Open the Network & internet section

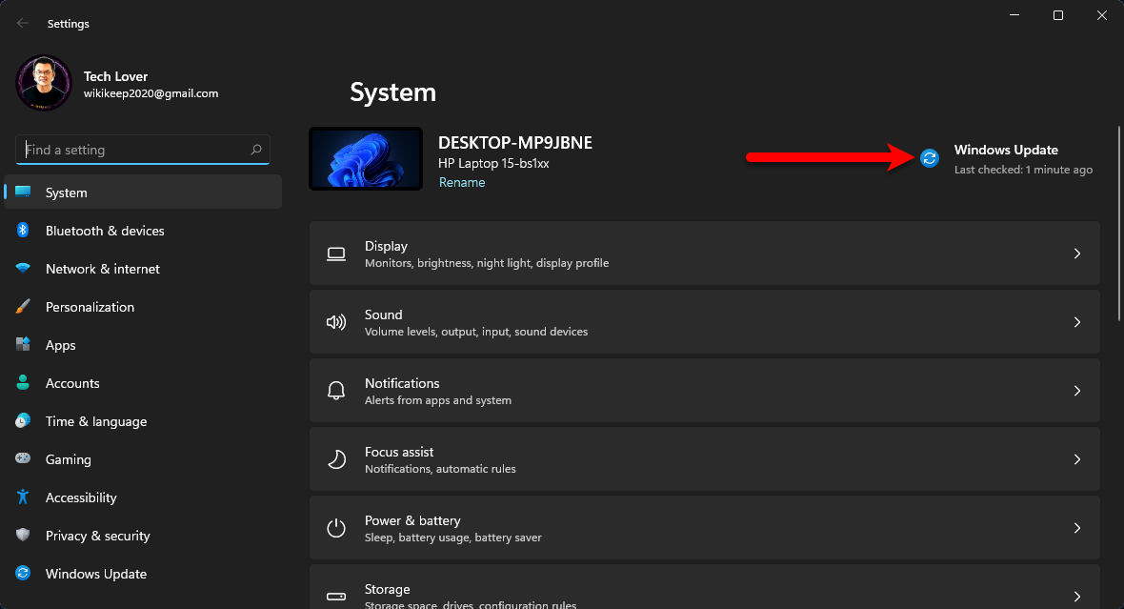pyautogui.click(x=143, y=268)
